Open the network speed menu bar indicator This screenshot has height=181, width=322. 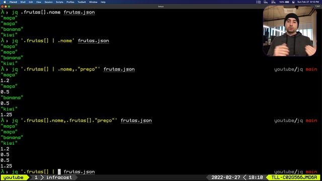pyautogui.click(x=259, y=2)
